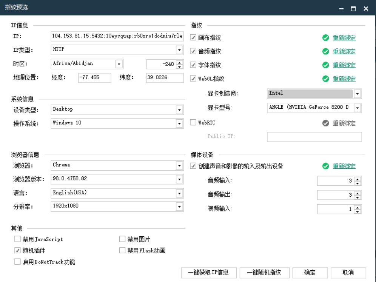Toggle 启用DoNotTrack功能 checkbox
This screenshot has height=282, width=376.
[17, 262]
